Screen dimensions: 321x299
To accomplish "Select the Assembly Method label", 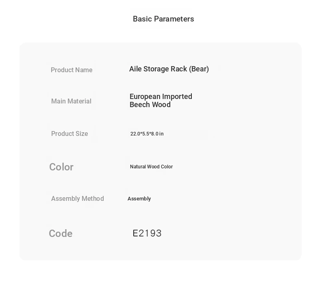I will (x=77, y=199).
